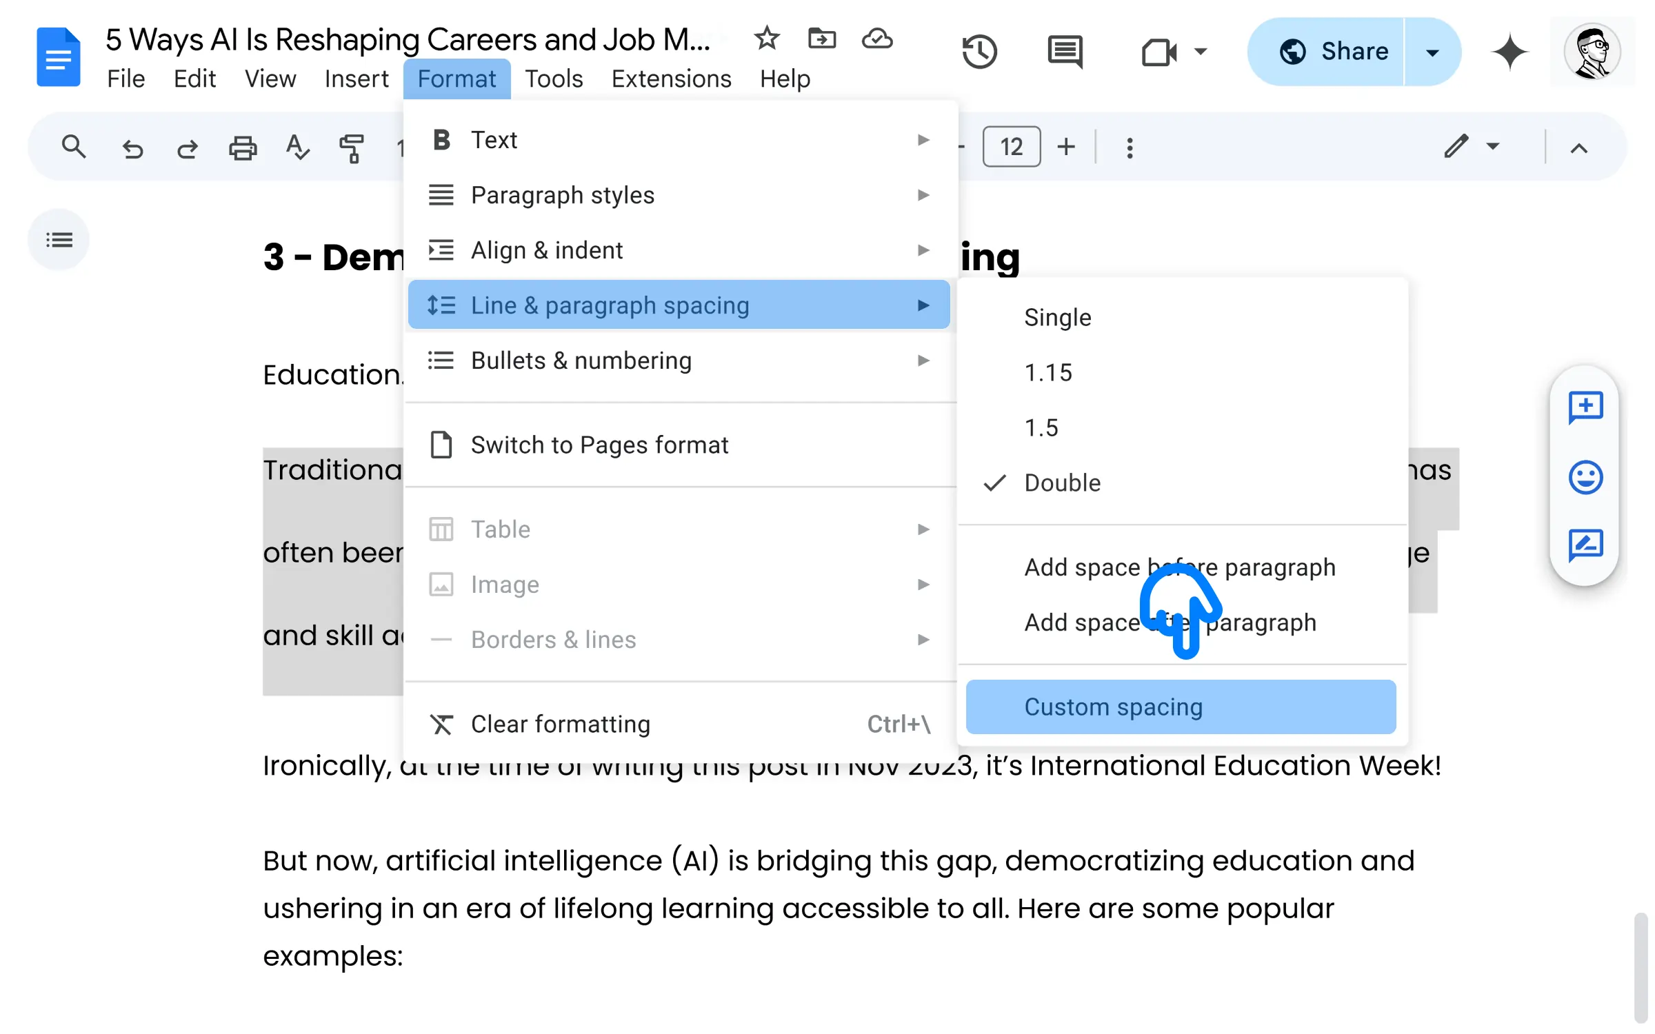
Task: Click the vertical scrollbar thumb
Action: [x=1641, y=968]
